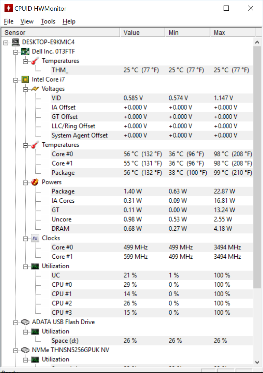Open the Tools menu
This screenshot has height=373, width=263.
point(48,21)
